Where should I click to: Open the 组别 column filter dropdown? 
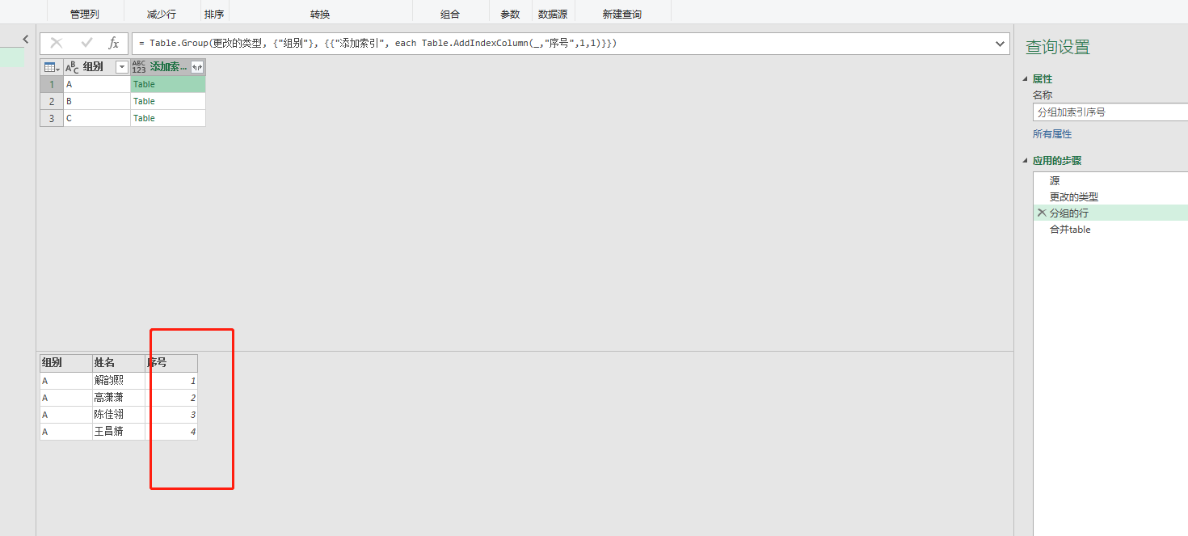click(122, 67)
